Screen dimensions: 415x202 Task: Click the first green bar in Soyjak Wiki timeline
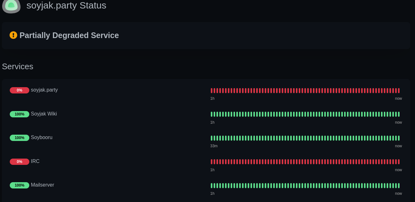point(211,114)
